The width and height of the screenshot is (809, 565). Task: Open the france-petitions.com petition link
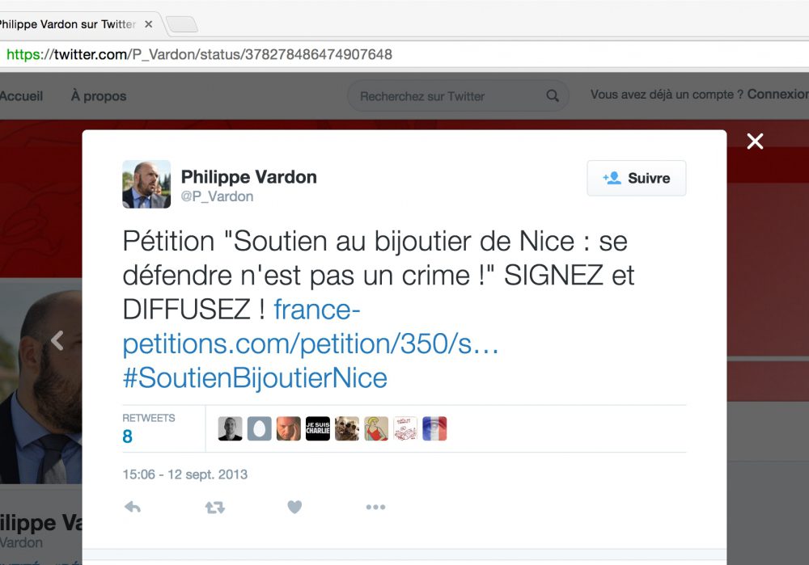[310, 327]
